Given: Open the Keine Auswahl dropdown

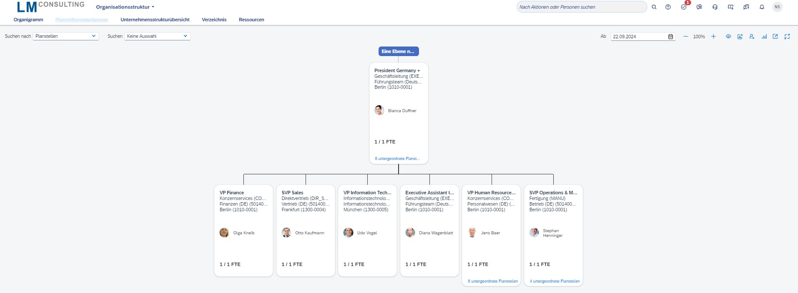Looking at the screenshot, I should point(157,36).
